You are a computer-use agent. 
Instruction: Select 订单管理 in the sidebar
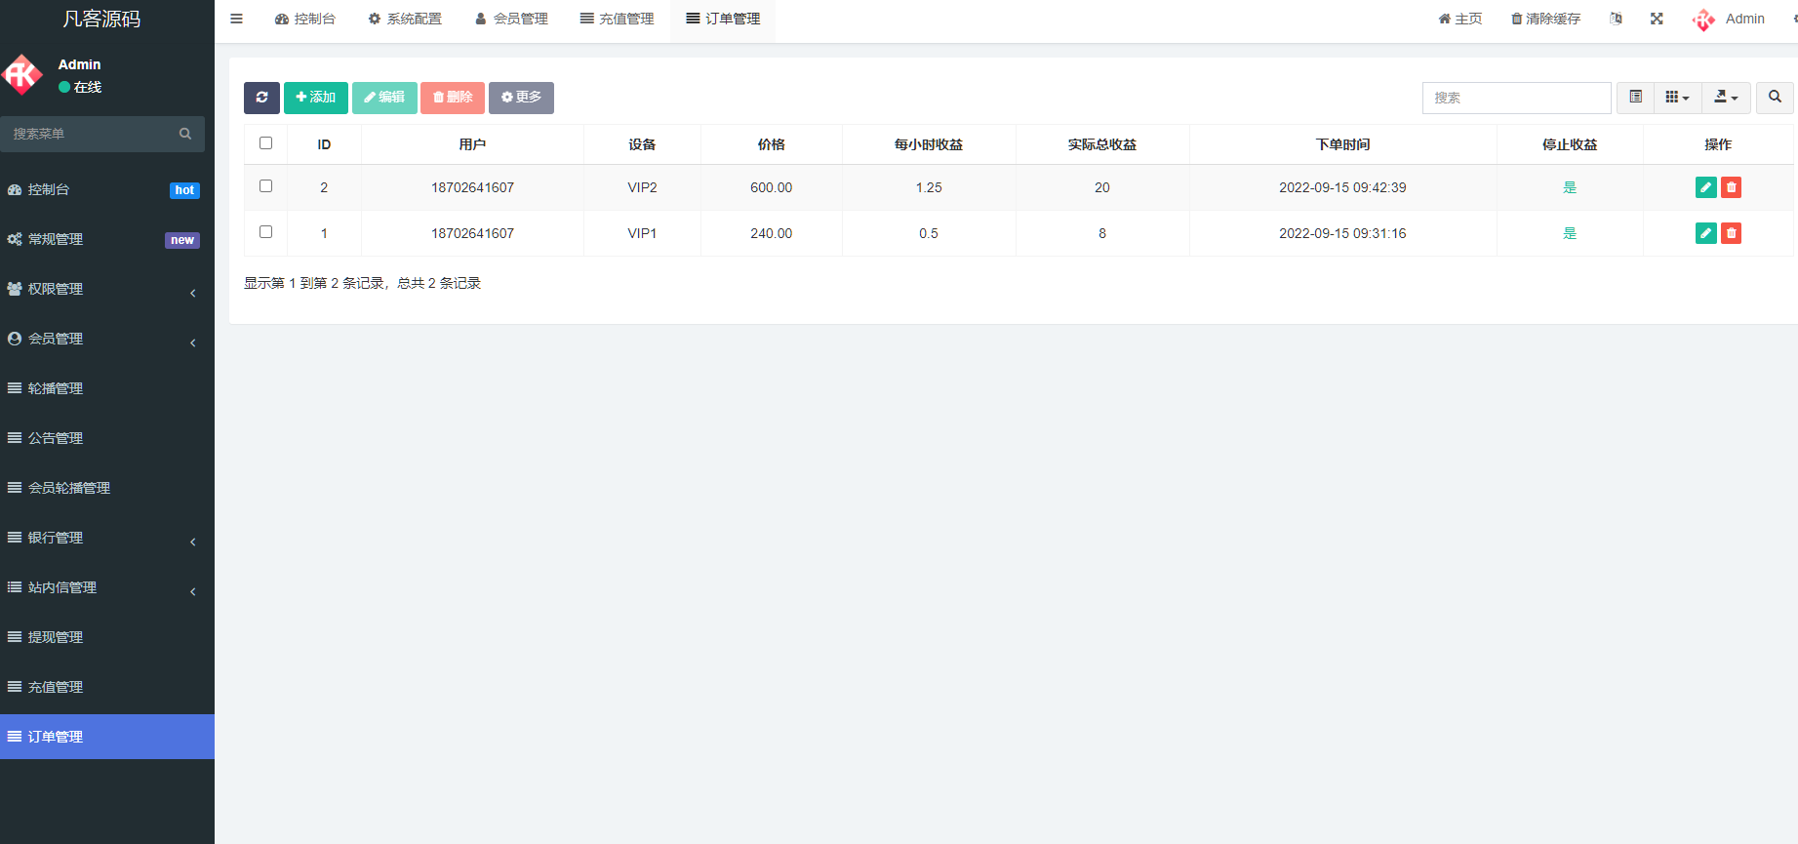(107, 737)
